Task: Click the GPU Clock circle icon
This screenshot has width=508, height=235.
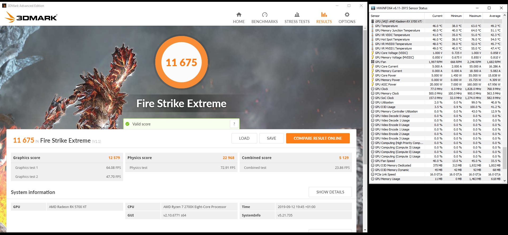Action: click(372, 89)
